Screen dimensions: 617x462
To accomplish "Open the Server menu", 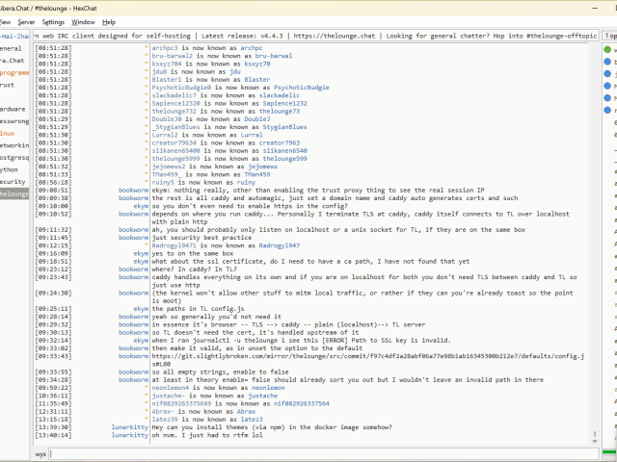I will coord(26,21).
